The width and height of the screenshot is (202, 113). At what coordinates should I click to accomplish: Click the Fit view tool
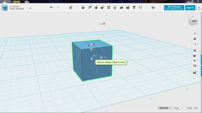[195, 50]
